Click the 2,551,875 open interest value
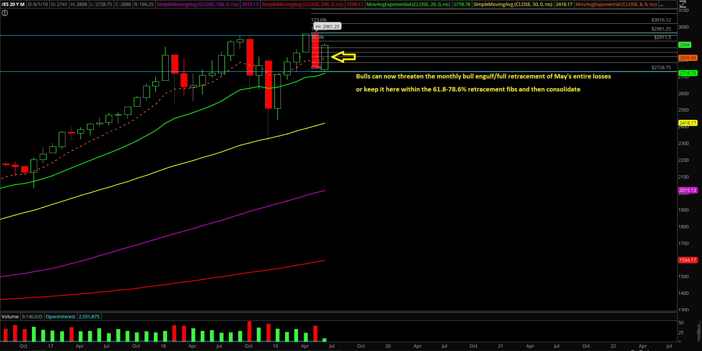702x351 pixels. click(x=89, y=316)
